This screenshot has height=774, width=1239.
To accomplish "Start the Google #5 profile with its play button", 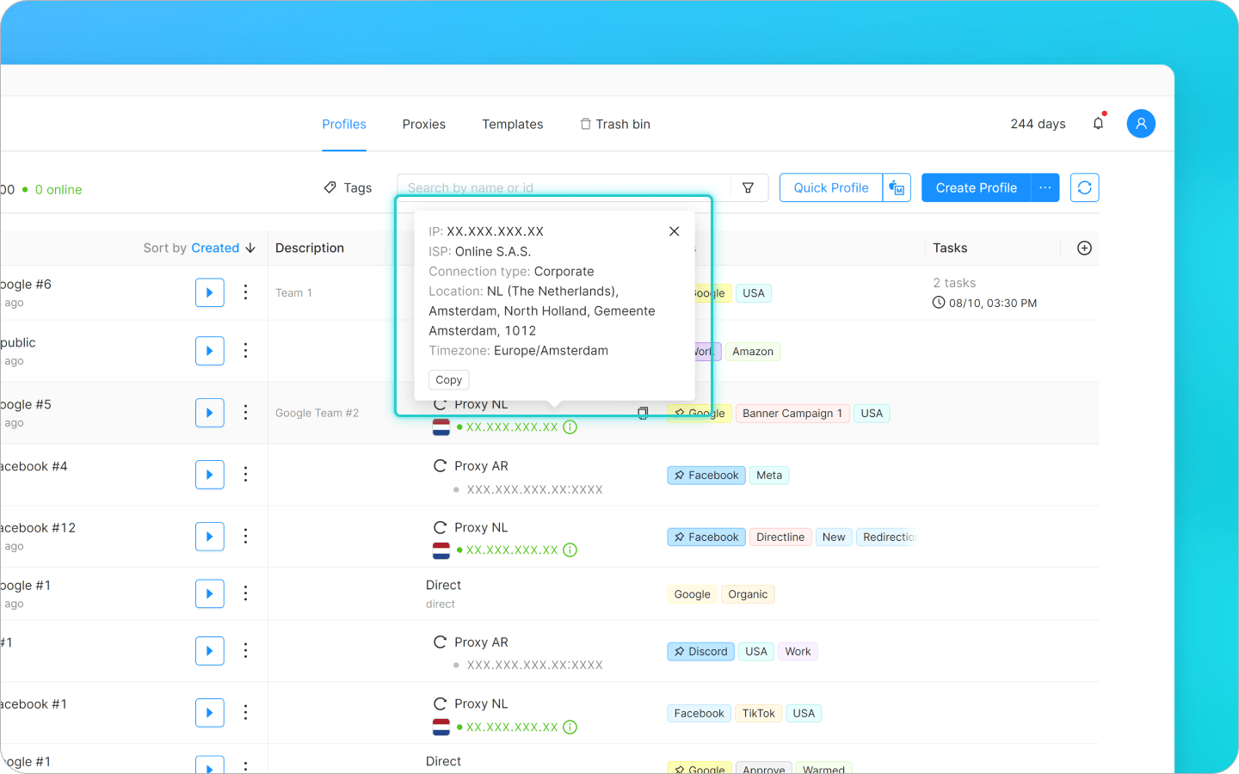I will [x=209, y=413].
